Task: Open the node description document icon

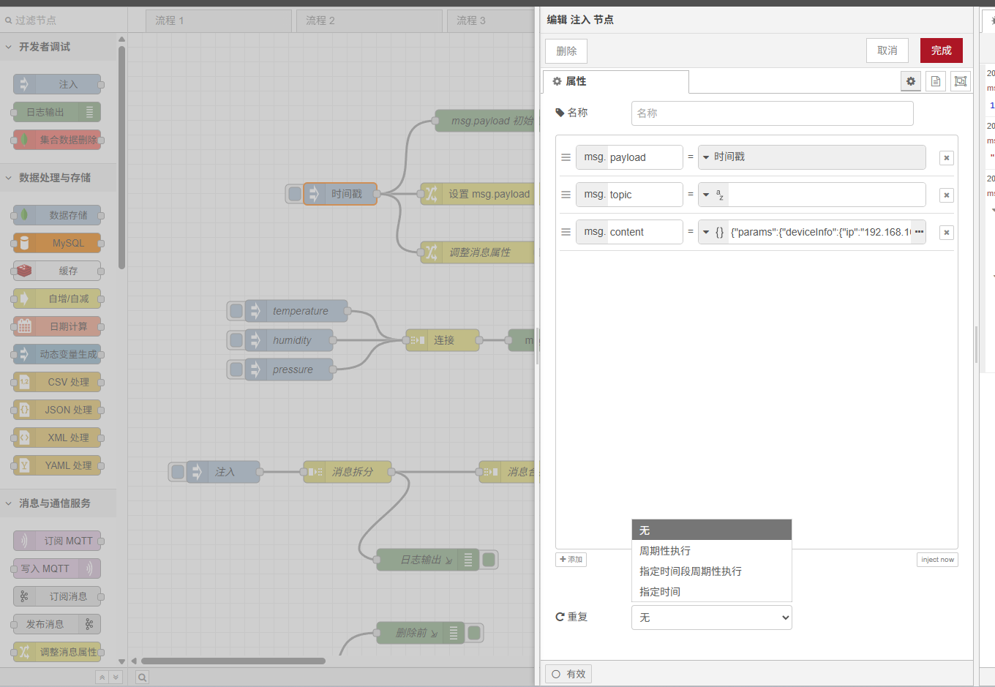Action: point(935,81)
